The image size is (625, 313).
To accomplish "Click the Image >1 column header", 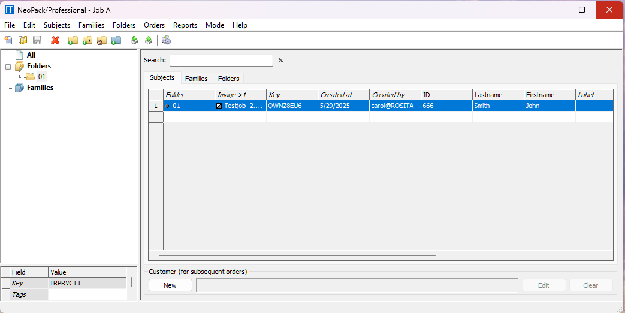I will 241,95.
